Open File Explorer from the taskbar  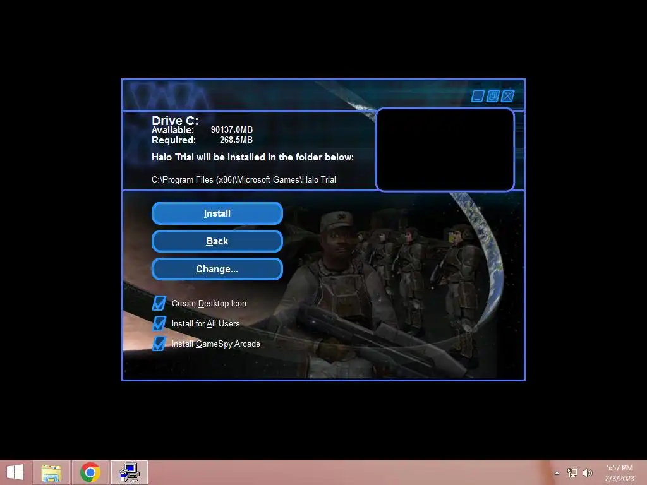[x=51, y=472]
